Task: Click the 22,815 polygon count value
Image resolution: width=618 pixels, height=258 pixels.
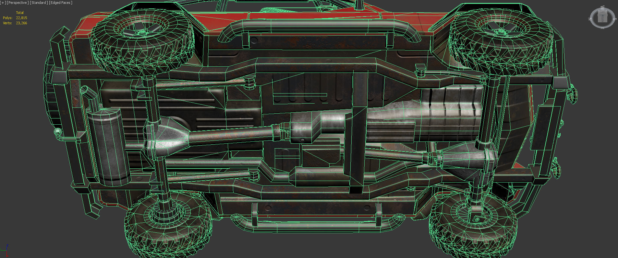Action: click(x=21, y=18)
